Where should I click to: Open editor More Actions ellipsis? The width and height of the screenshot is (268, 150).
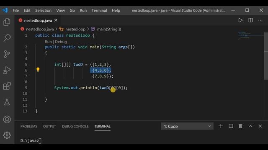pos(260,20)
